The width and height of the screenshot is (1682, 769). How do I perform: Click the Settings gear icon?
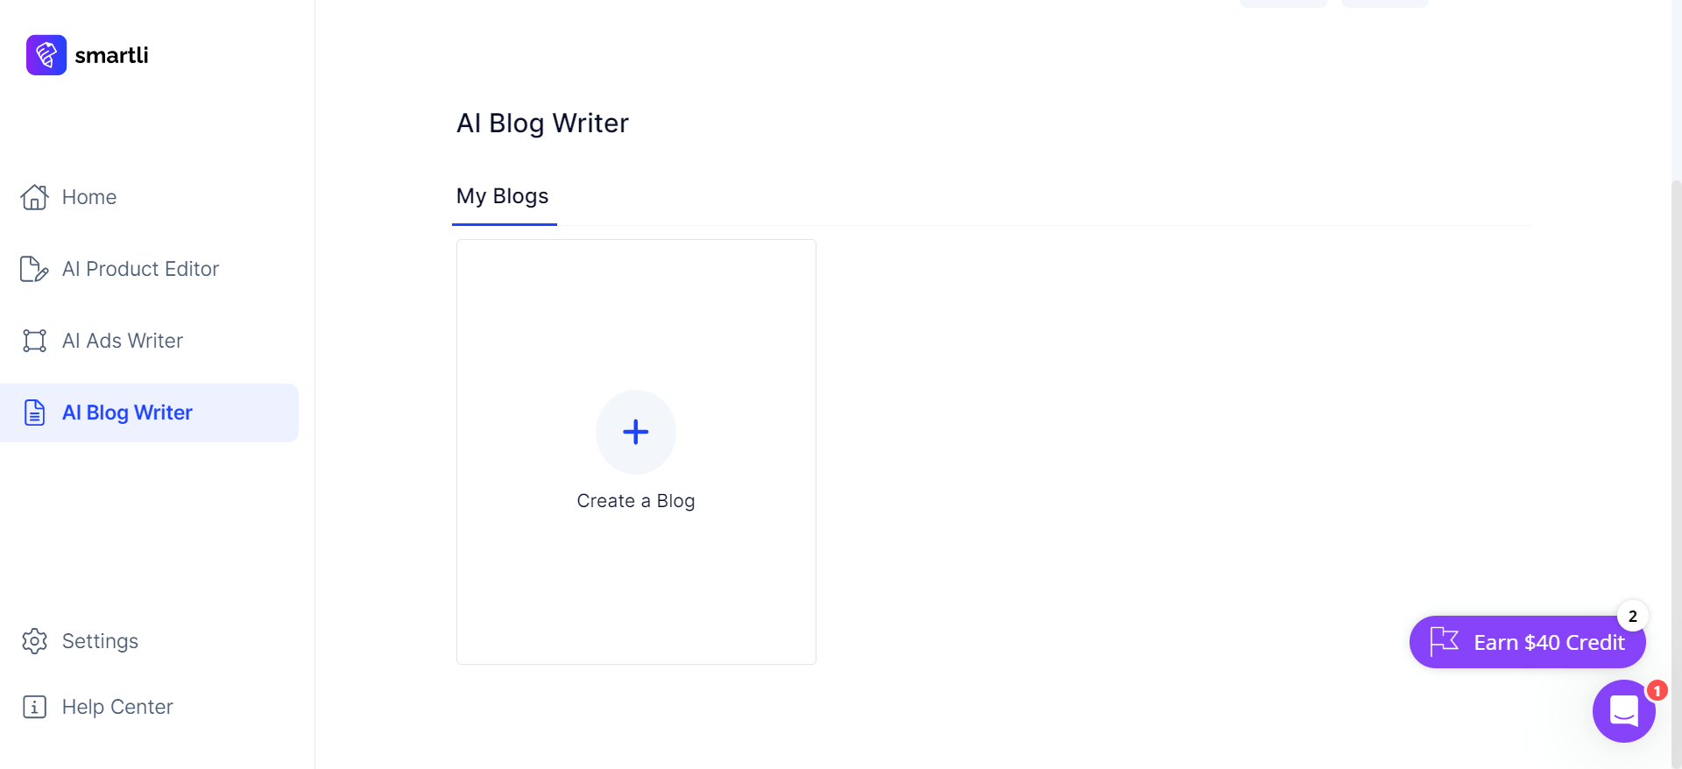tap(34, 641)
